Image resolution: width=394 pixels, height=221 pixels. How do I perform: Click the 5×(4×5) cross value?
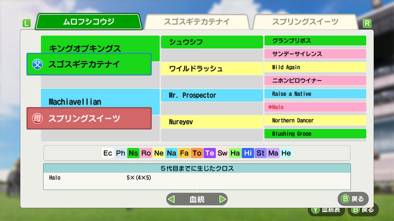[139, 177]
